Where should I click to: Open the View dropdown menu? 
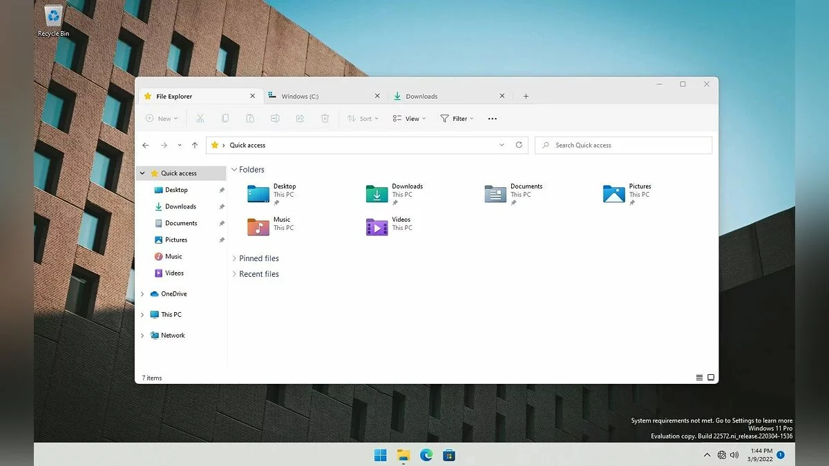pos(409,119)
